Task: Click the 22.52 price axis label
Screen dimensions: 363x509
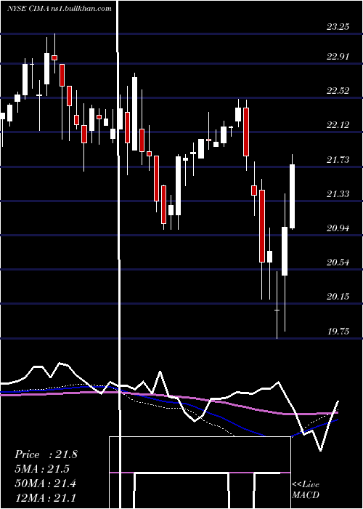Action: (338, 91)
